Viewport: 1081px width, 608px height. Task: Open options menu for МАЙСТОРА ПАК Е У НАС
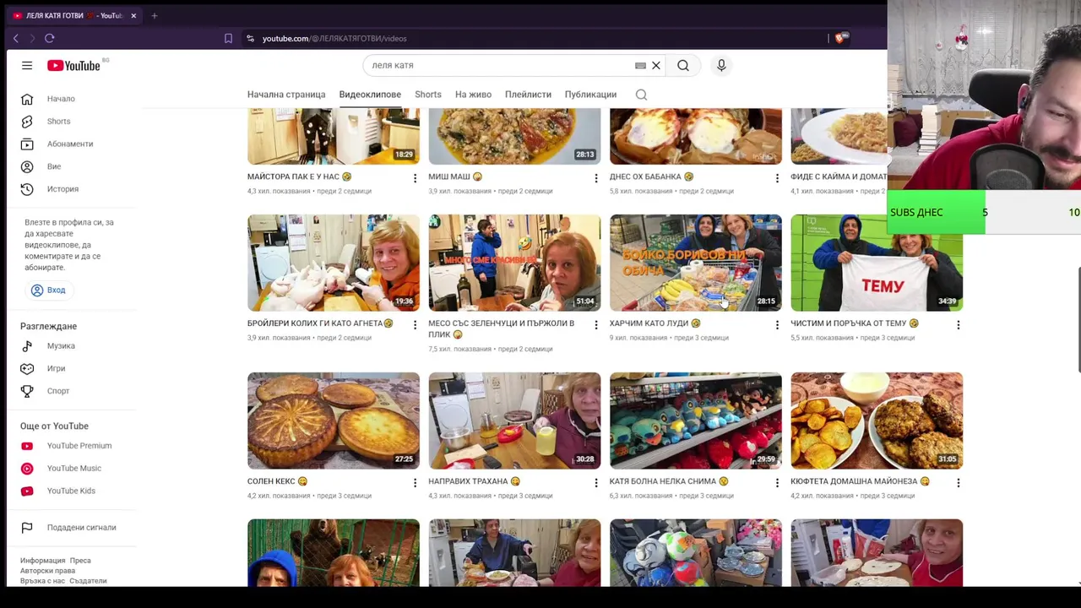(x=415, y=178)
